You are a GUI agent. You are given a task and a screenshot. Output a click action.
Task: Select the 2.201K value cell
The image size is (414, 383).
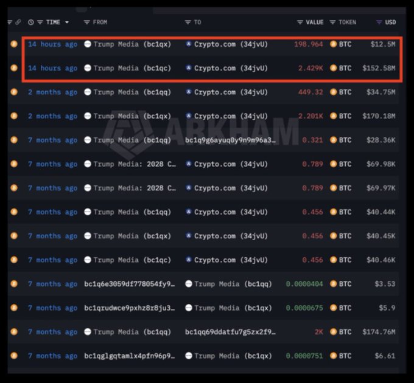310,116
